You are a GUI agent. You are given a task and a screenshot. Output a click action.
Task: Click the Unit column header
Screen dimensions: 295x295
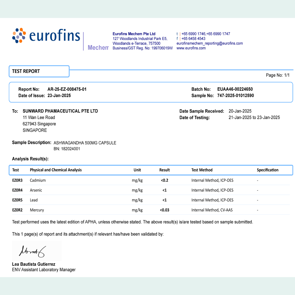pos(137,170)
